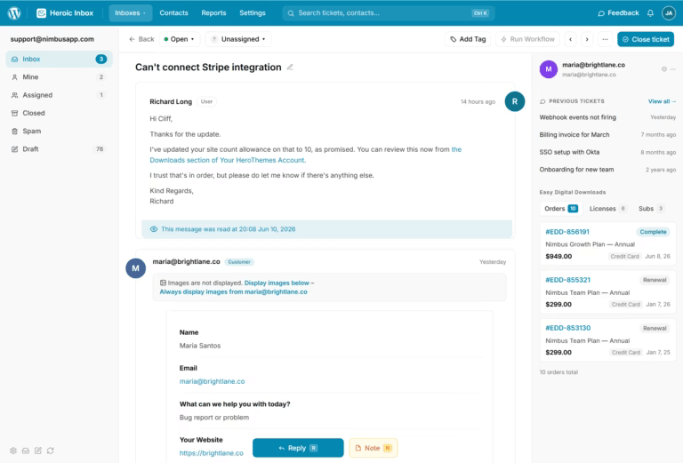Click the Reply button
The height and width of the screenshot is (463, 683).
coord(298,448)
